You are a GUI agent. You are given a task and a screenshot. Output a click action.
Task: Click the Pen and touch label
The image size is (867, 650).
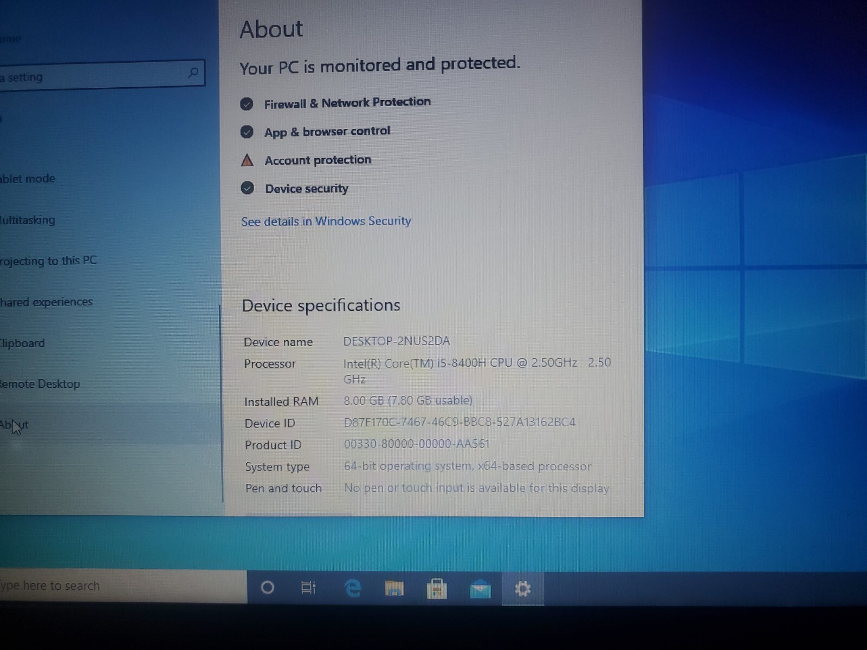tap(283, 488)
